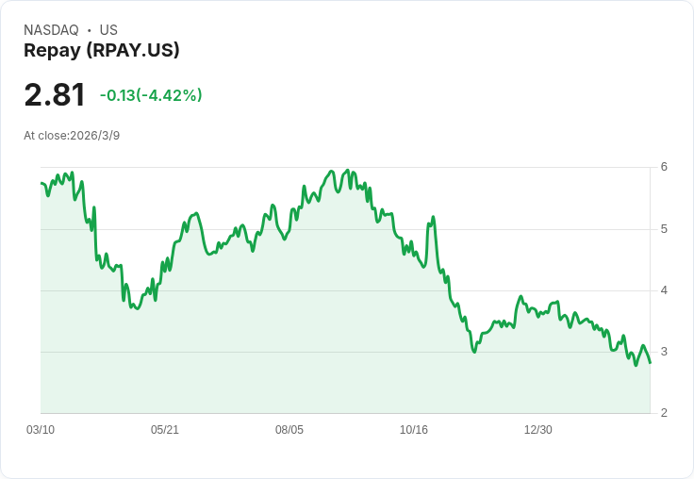Click the dot separator between NASDAQ and US
The height and width of the screenshot is (479, 694).
coord(89,30)
